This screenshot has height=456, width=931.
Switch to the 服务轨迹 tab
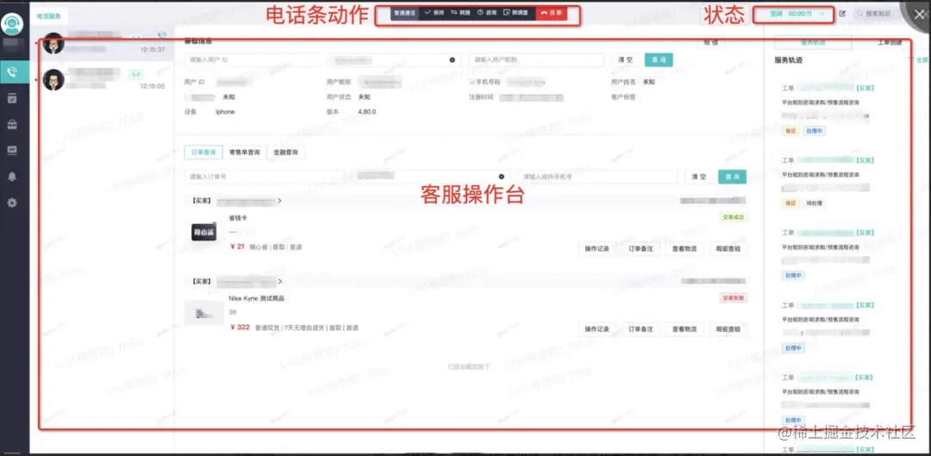click(x=813, y=43)
